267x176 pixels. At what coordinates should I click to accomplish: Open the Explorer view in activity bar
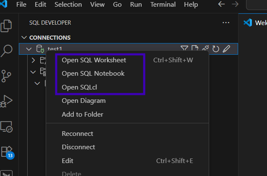6,26
